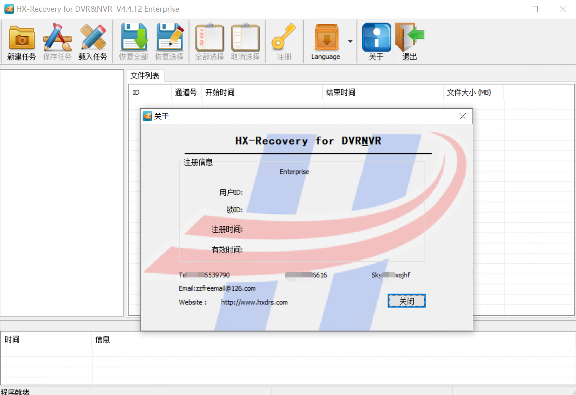Click the 关闭 button in About dialog
Image resolution: width=576 pixels, height=395 pixels.
click(406, 301)
